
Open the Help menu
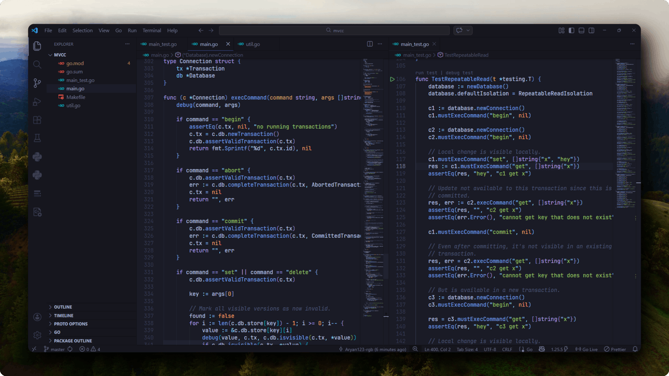point(172,31)
